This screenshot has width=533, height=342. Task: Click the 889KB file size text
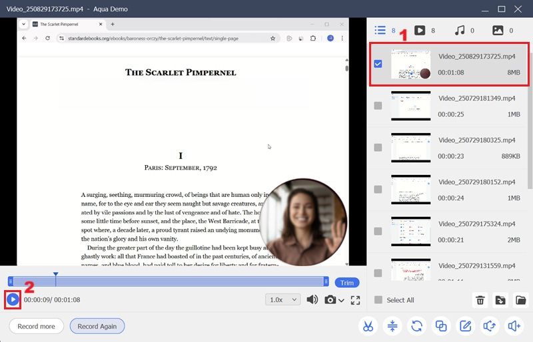pos(510,156)
